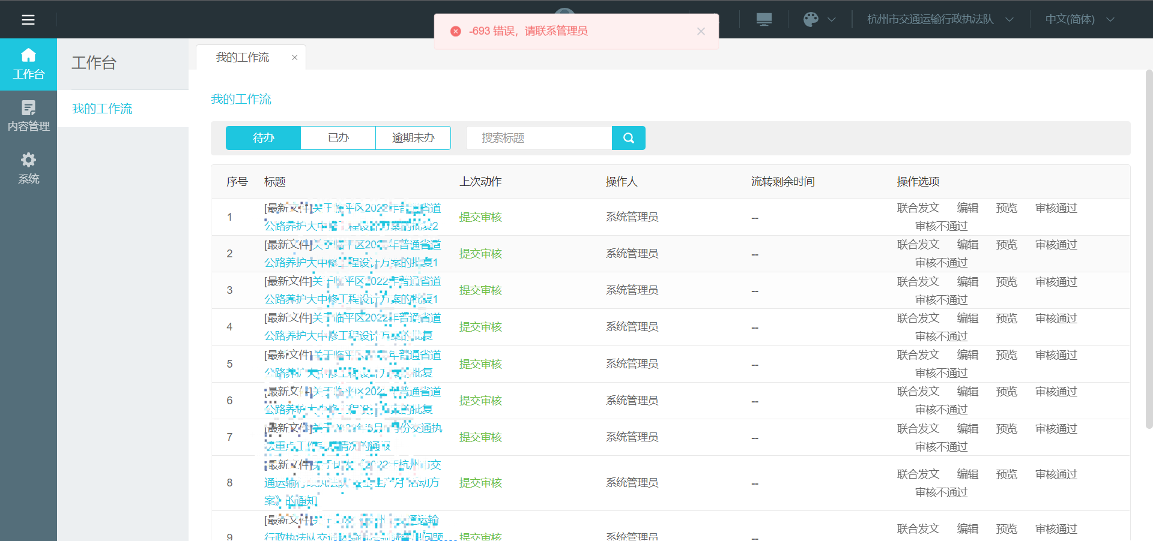
Task: Dismiss the -693 error notification
Action: click(700, 31)
